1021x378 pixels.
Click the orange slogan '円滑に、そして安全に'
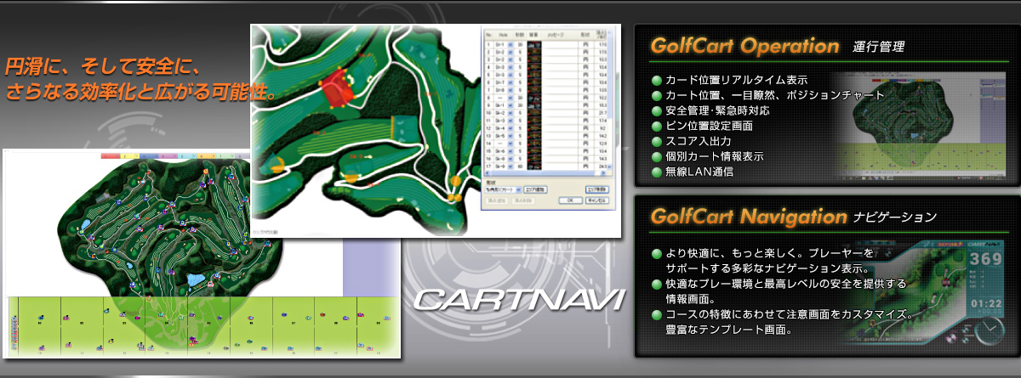101,65
